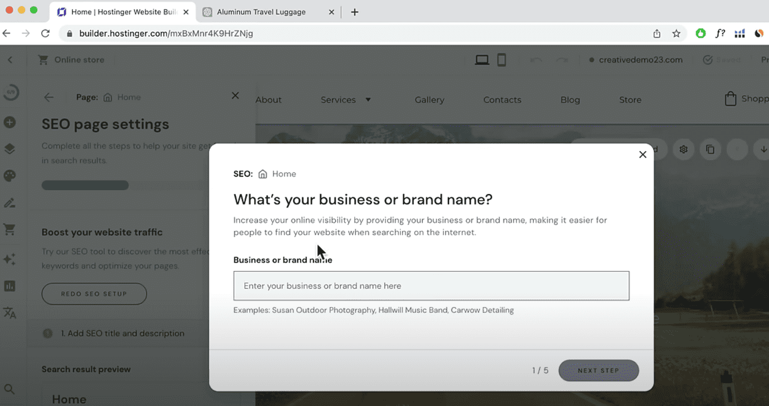Expand the Services menu dropdown arrow
Image resolution: width=769 pixels, height=406 pixels.
coord(368,100)
